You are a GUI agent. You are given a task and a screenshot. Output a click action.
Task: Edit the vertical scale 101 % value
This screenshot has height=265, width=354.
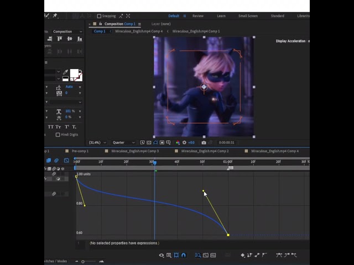pyautogui.click(x=70, y=111)
